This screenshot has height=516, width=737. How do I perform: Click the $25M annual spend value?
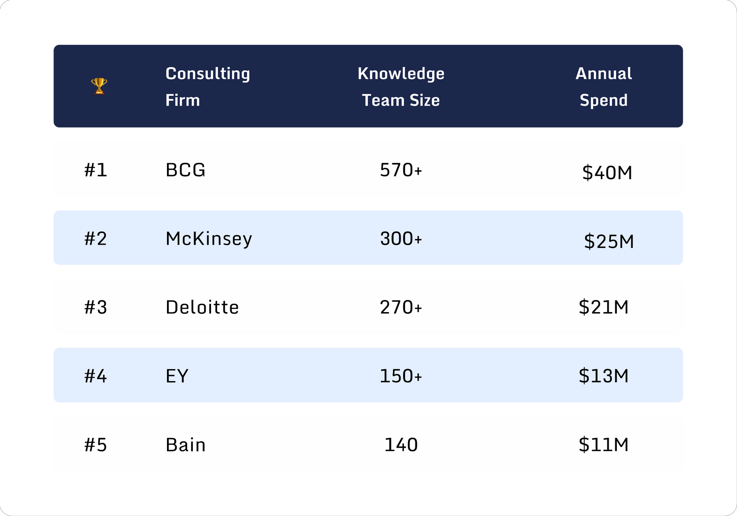[609, 241]
